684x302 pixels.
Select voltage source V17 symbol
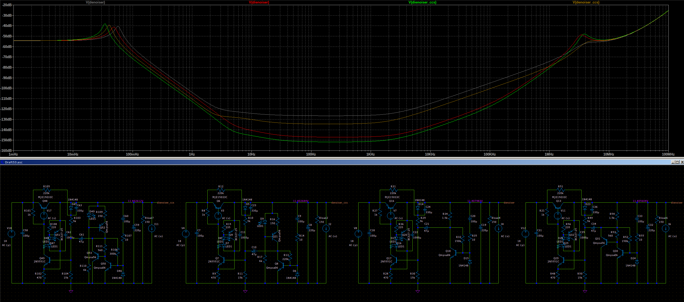[44, 216]
